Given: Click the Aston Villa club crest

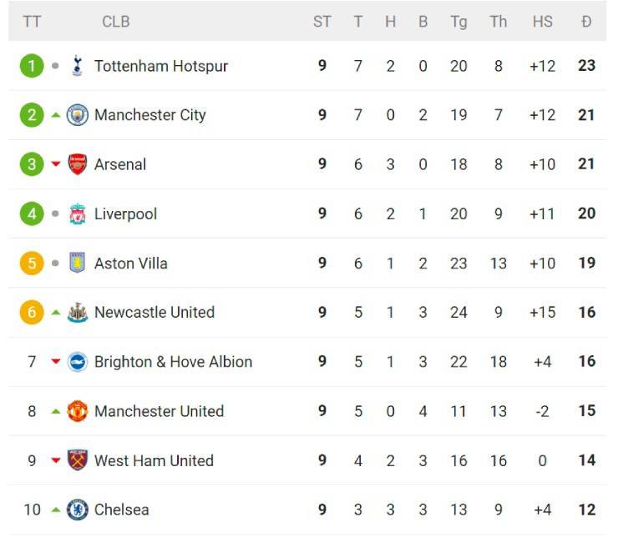Looking at the screenshot, I should tap(77, 263).
